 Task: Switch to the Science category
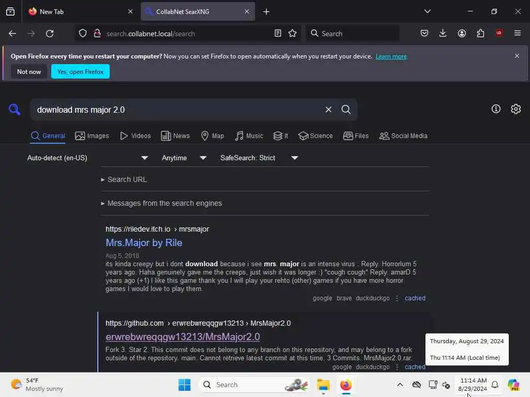click(315, 136)
